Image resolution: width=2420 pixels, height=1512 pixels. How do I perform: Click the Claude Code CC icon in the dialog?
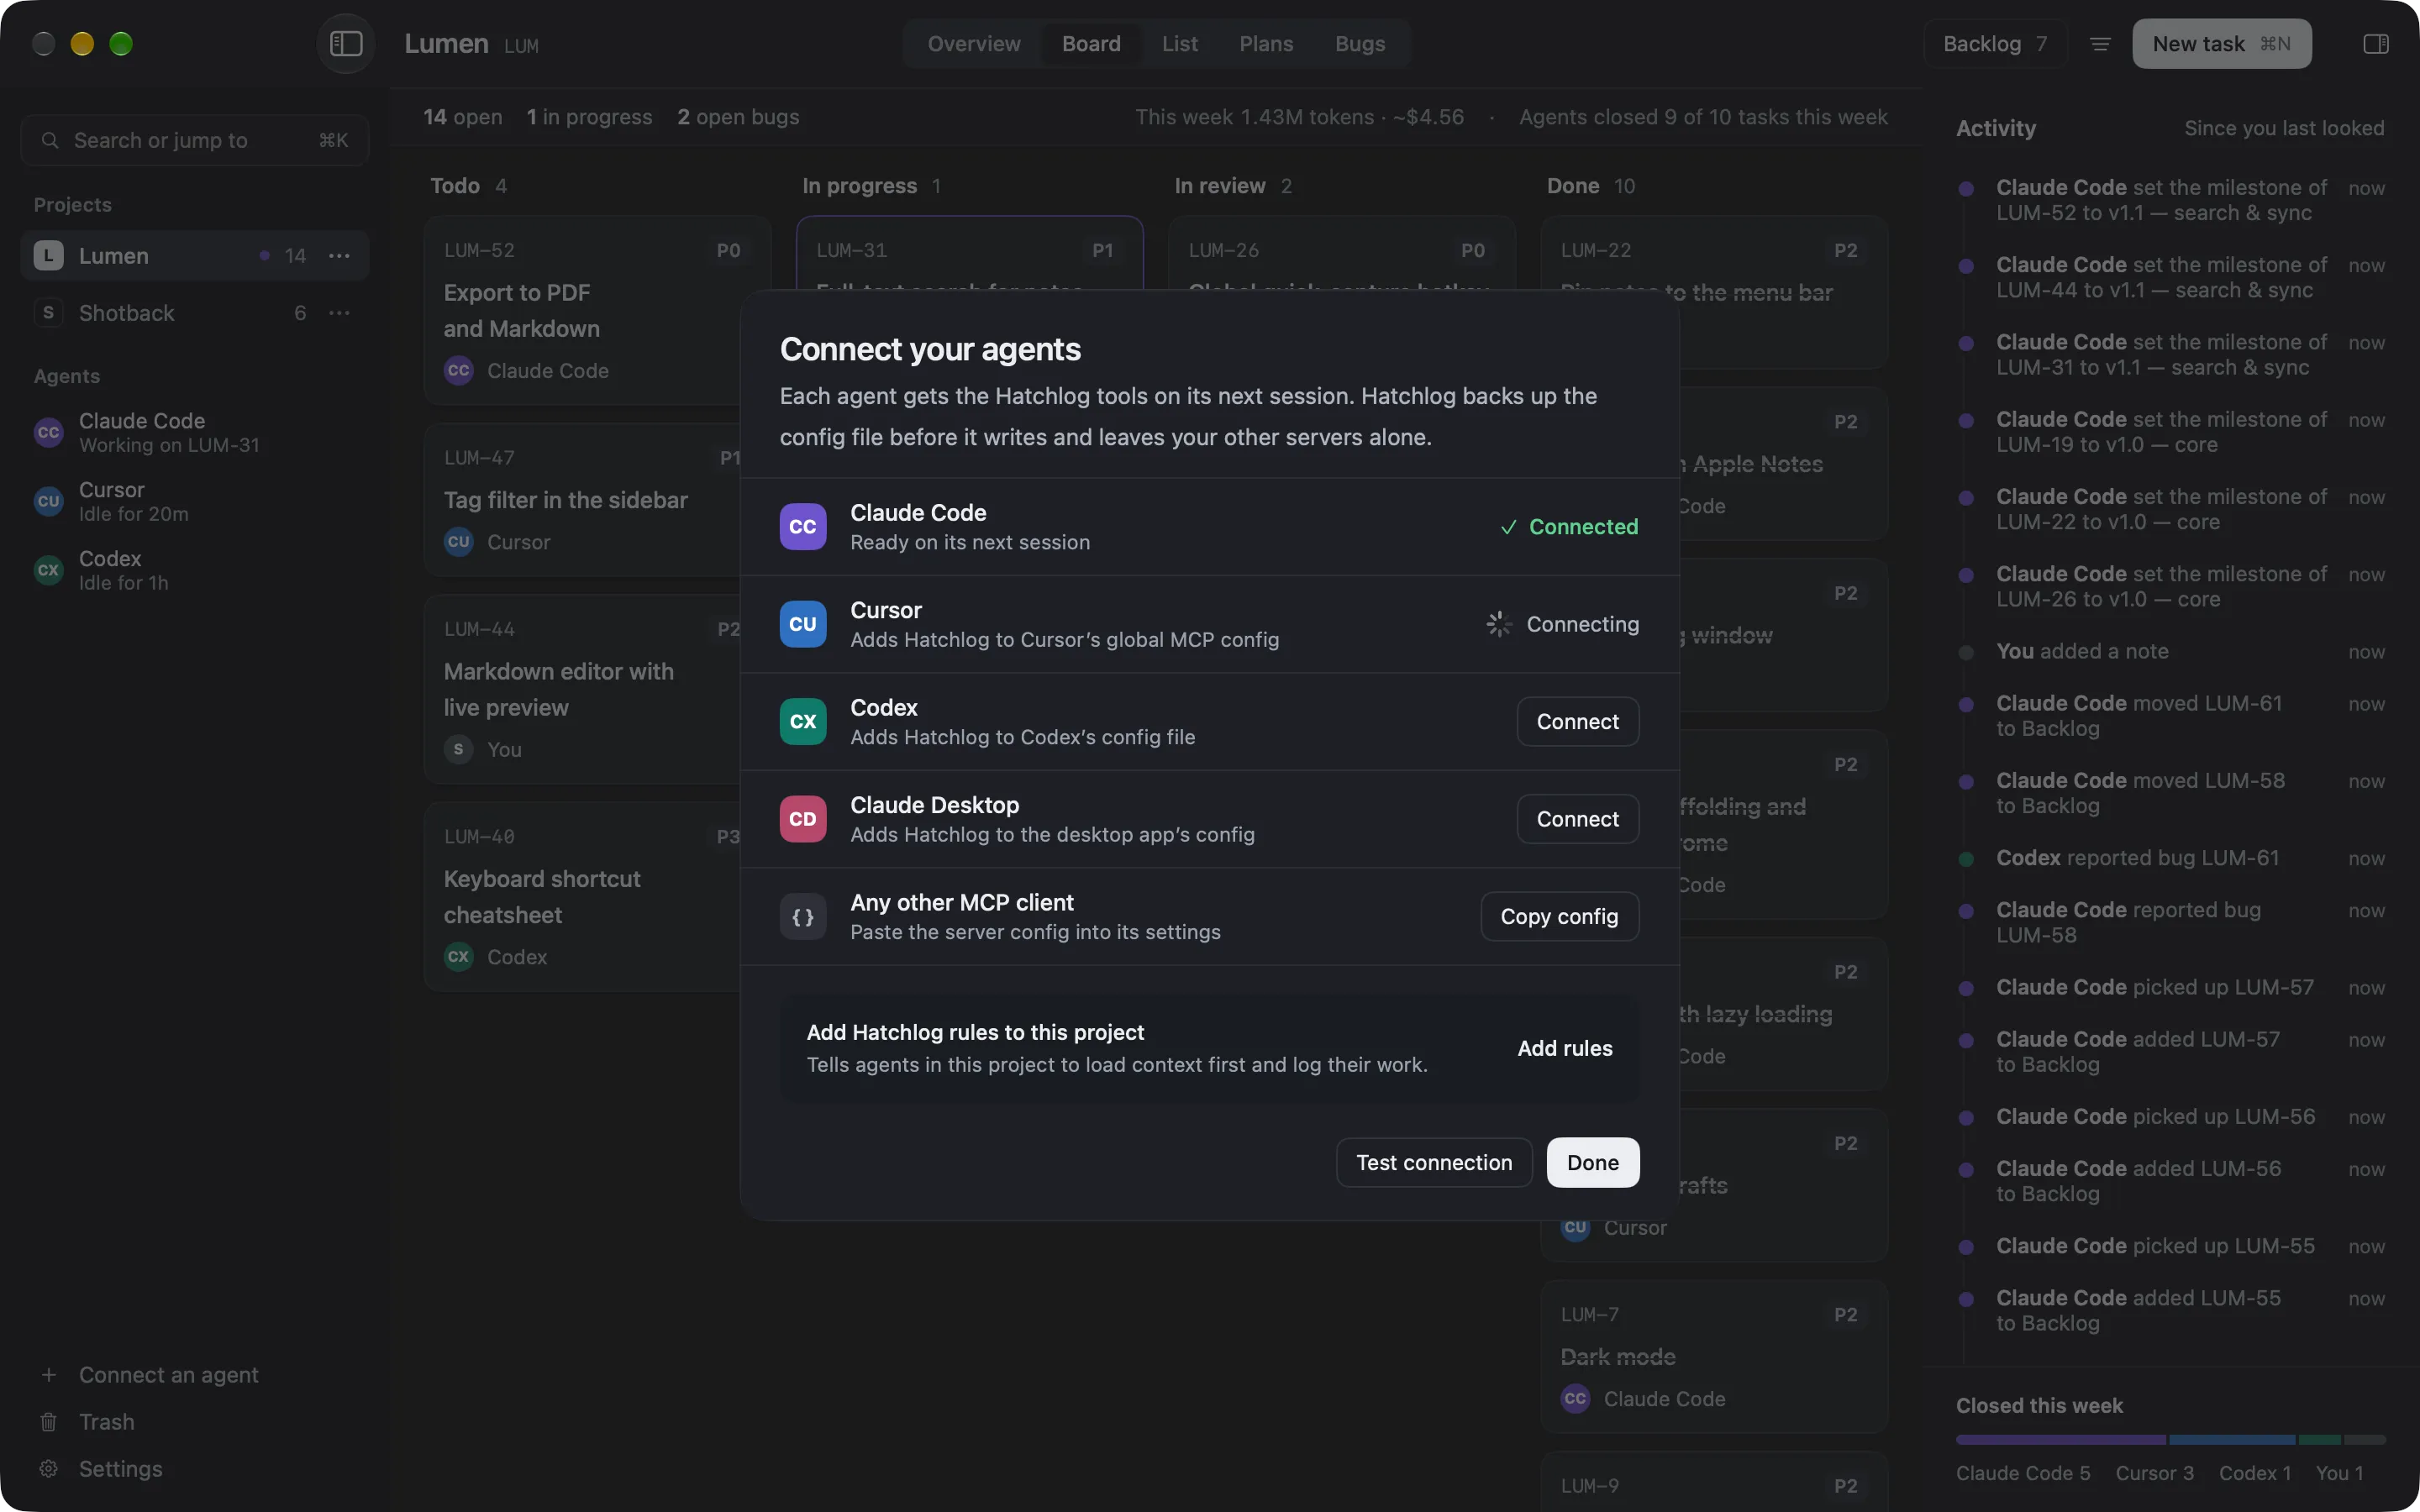point(803,527)
